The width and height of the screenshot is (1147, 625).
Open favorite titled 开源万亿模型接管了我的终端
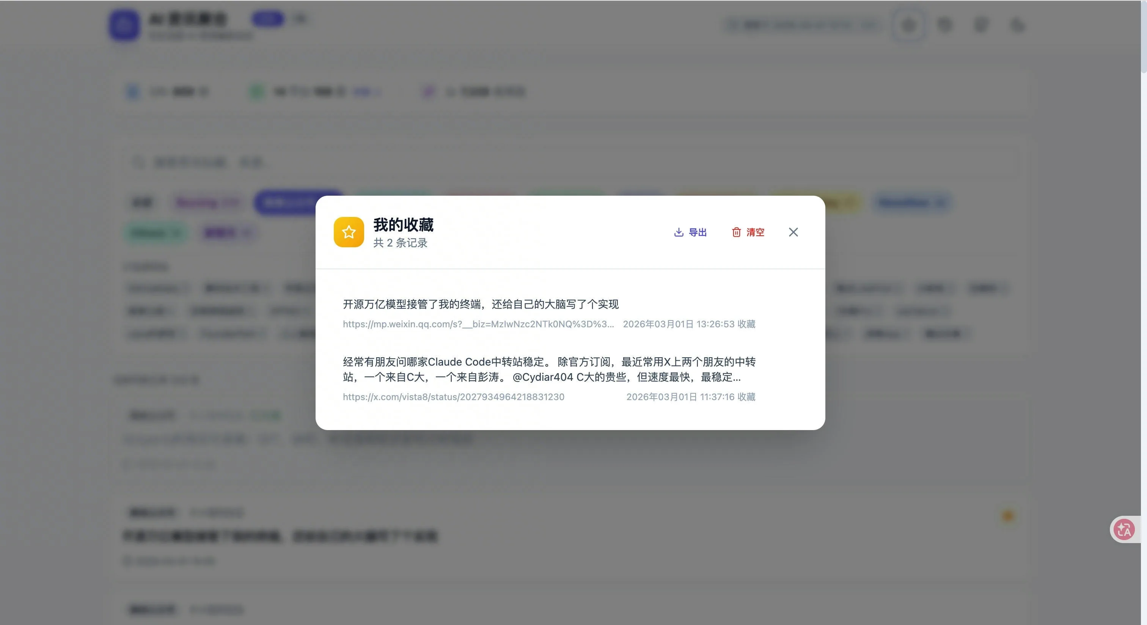(x=481, y=304)
